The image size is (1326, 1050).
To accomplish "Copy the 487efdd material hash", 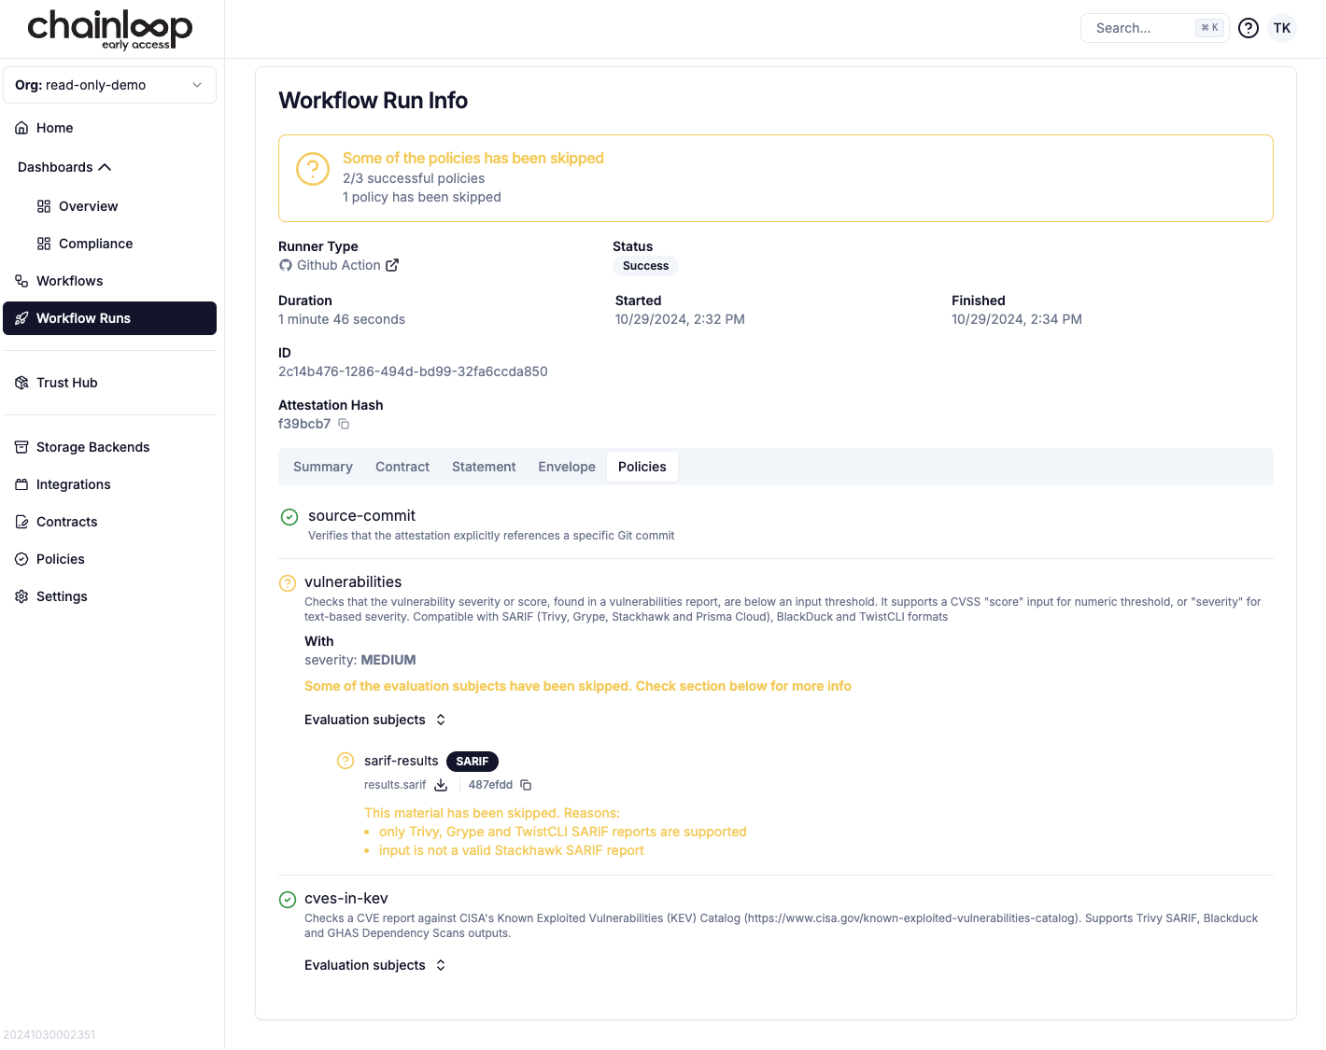I will coord(526,785).
